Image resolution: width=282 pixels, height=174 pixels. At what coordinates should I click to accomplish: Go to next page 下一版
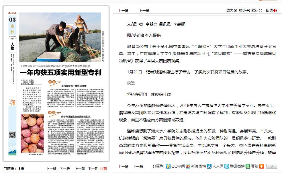(64, 169)
